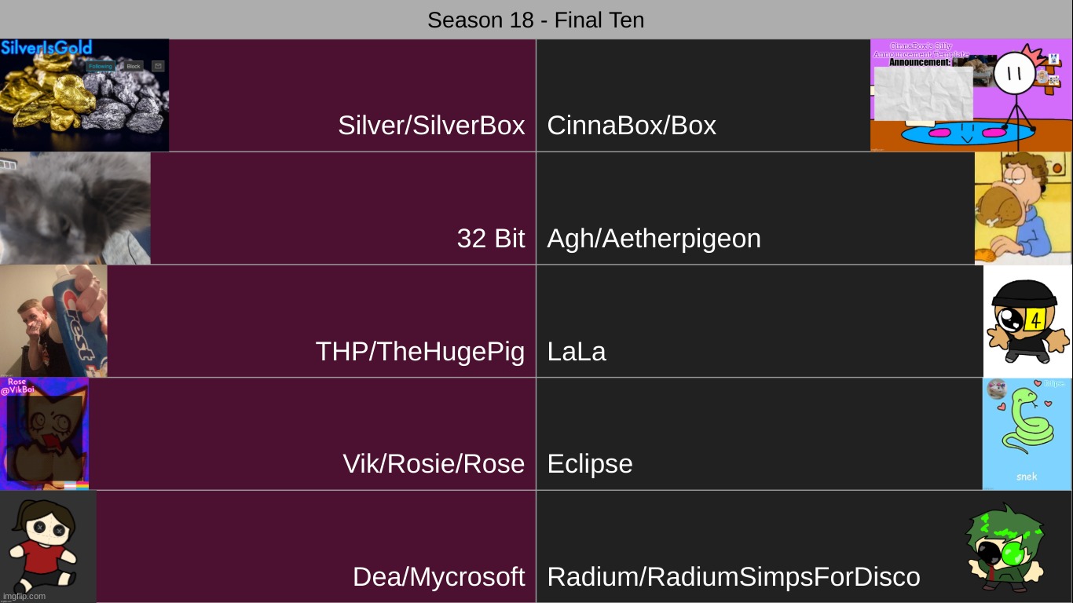The height and width of the screenshot is (603, 1073).
Task: Select the button-eyed doll avatar for Dea
Action: coord(48,546)
